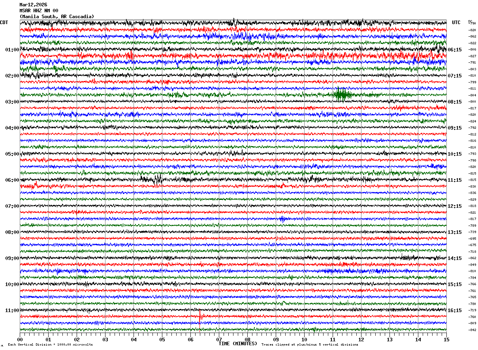Click the 12 minute tick label on x-axis
The image size is (478, 350).
(x=361, y=339)
